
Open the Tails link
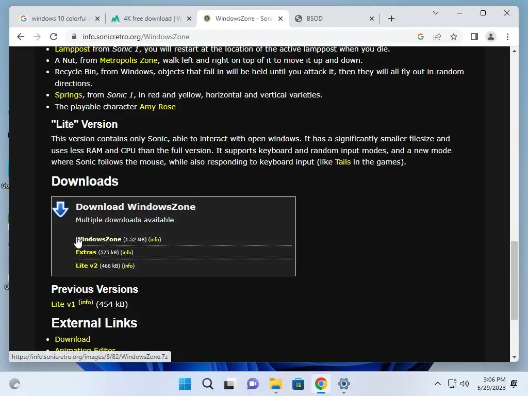[x=343, y=162]
